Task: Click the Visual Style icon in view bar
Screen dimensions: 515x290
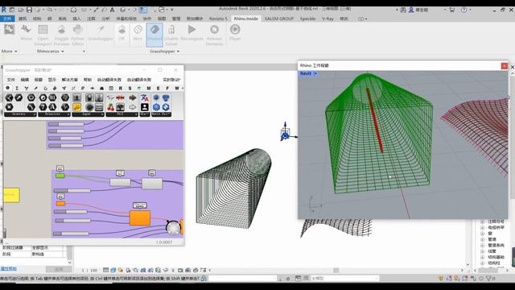Action: 113,271
